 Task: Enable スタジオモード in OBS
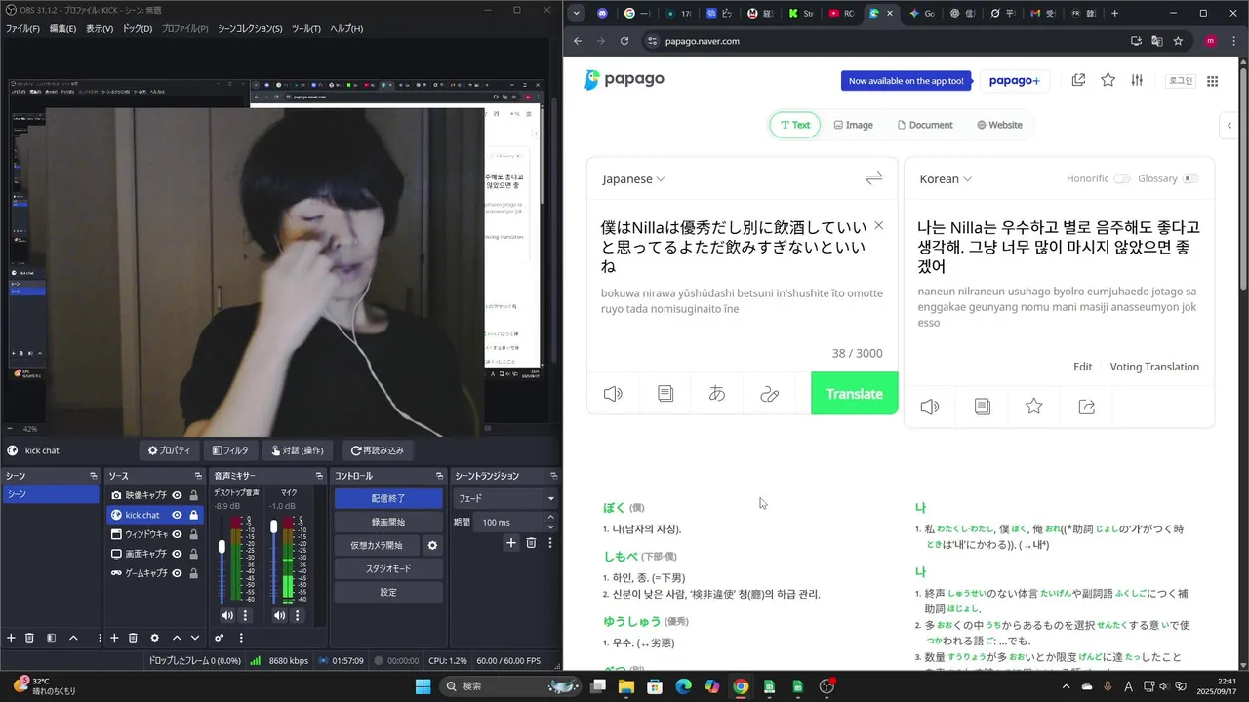pos(388,568)
